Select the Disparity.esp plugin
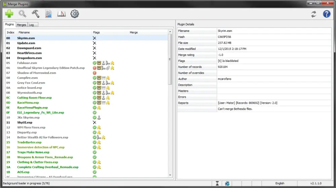The height and width of the screenshot is (188, 336). point(27,132)
